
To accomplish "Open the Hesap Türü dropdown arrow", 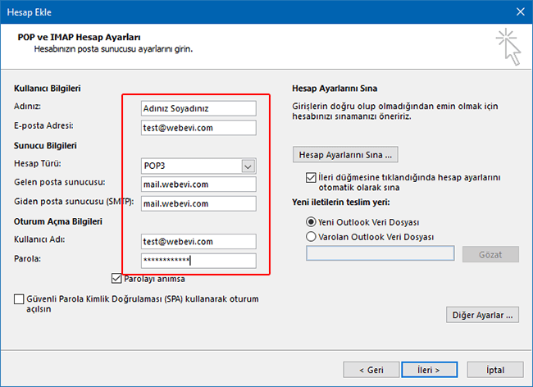I will 248,166.
